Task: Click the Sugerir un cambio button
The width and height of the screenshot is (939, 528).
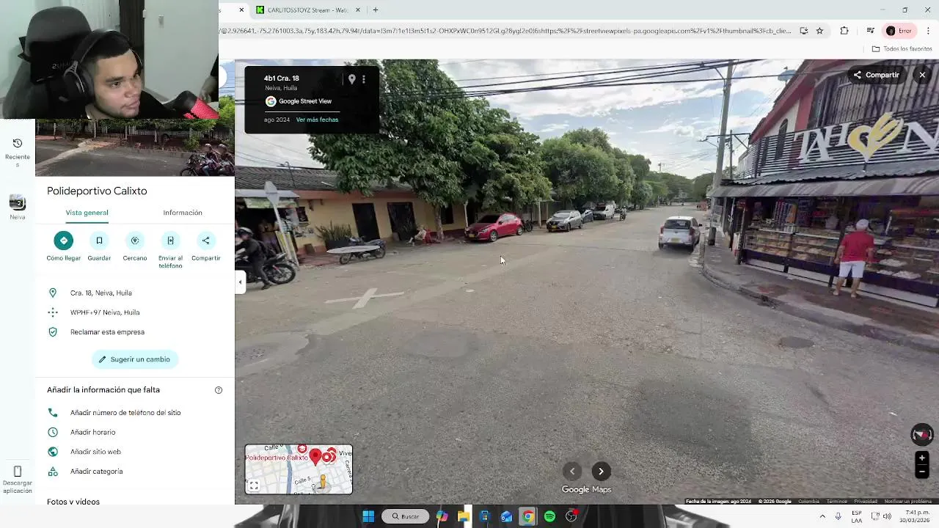Action: point(135,359)
